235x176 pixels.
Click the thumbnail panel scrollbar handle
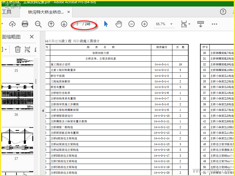tap(36, 82)
